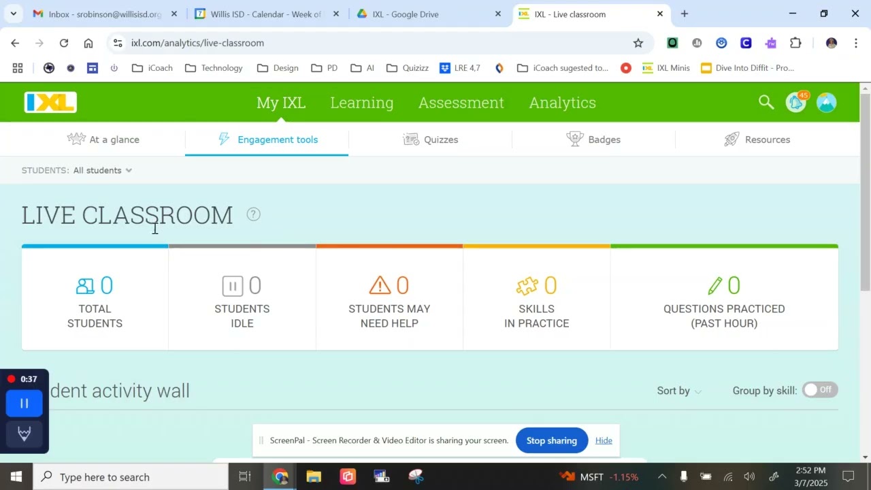The image size is (871, 490).
Task: Switch to the At a glance tab
Action: [103, 140]
